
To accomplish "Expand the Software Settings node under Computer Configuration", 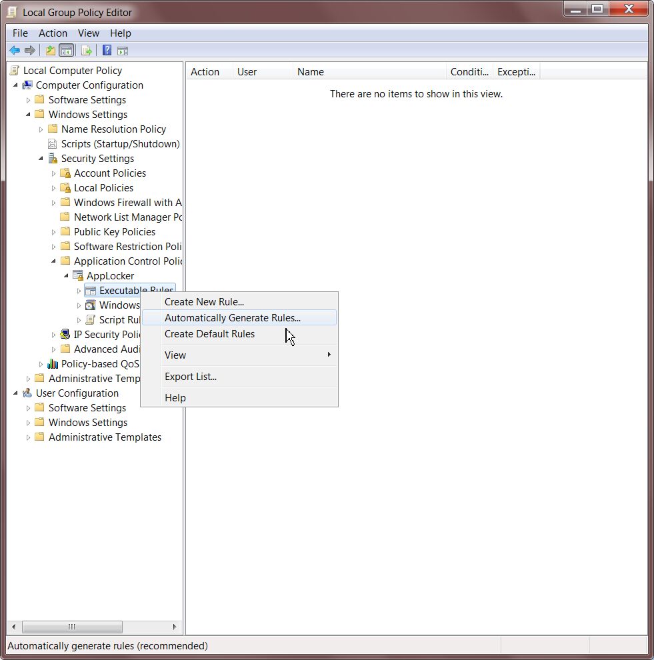I will point(28,100).
